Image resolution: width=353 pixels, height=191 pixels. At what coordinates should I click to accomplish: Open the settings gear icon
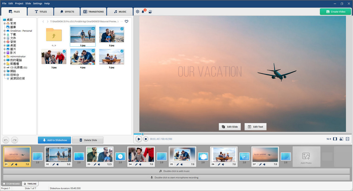tap(137, 12)
